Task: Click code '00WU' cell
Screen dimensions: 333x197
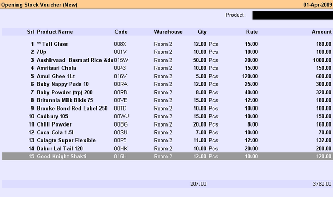Action: [122, 117]
